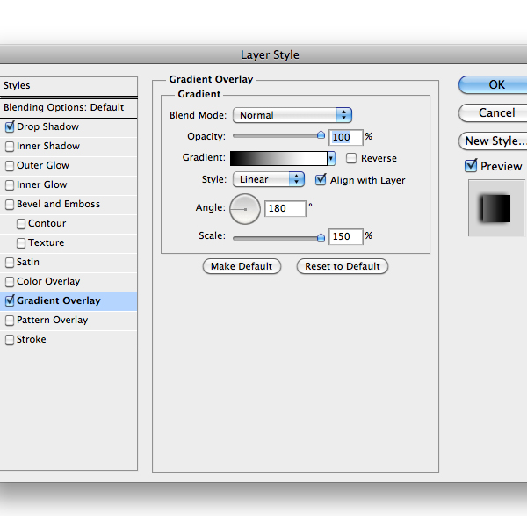This screenshot has height=527, width=527.
Task: Select the Contour style label
Action: pyautogui.click(x=47, y=223)
